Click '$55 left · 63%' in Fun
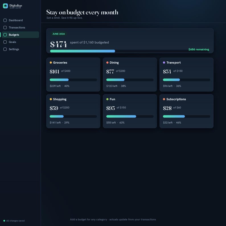Image resolution: width=226 pixels, height=226 pixels. [116, 122]
